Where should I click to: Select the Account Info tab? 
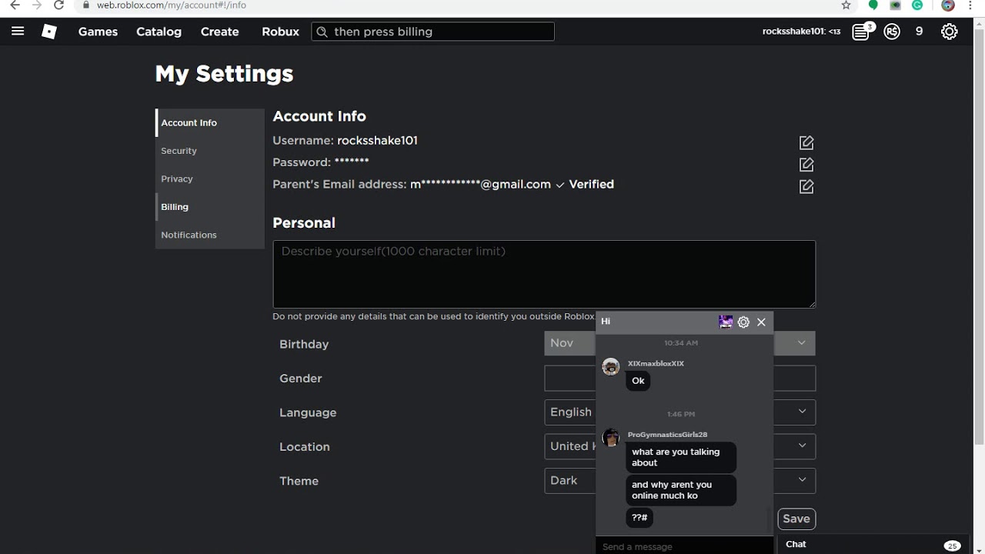pyautogui.click(x=210, y=122)
